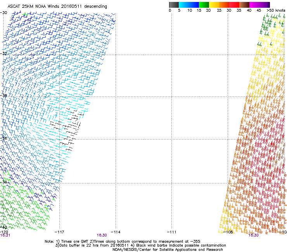Click the orange 25-30 knots color segment
Image resolution: width=287 pixels, height=252 pixels.
click(x=224, y=5)
